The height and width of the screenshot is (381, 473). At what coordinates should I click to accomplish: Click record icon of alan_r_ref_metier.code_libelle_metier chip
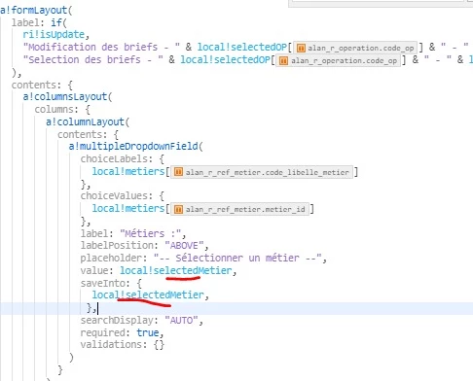[178, 172]
